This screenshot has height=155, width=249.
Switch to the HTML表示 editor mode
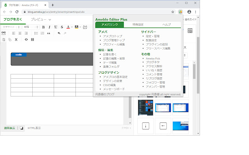(34, 128)
